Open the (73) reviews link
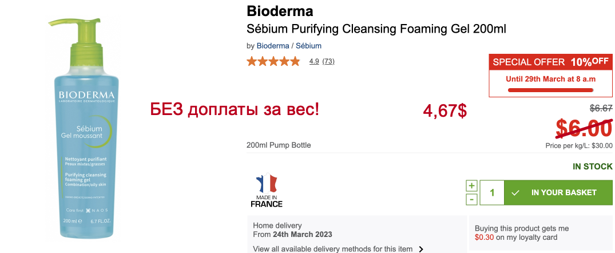615x253 pixels. [328, 61]
